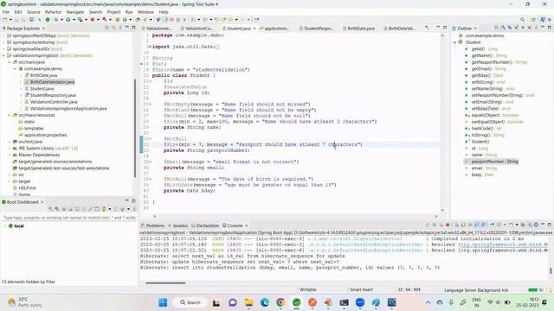Select local in Boot Dashboard
The height and width of the screenshot is (311, 554).
click(x=19, y=226)
